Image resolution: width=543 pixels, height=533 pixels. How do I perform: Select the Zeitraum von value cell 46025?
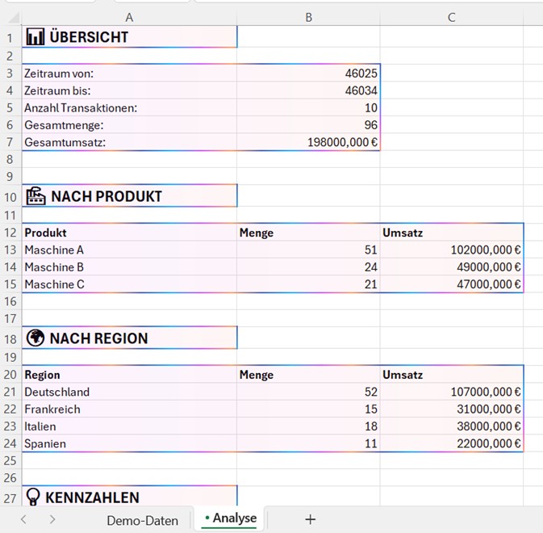click(x=308, y=73)
